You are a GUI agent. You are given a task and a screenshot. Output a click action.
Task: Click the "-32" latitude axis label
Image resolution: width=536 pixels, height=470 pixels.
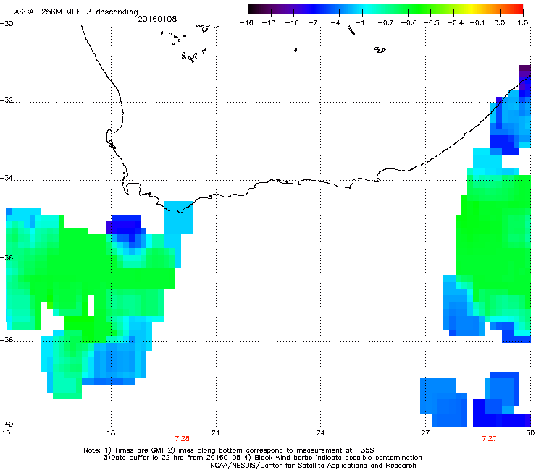click(7, 100)
